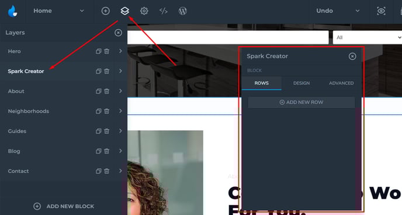Switch to the Design tab
Viewport: 402px width, 215px height.
301,83
